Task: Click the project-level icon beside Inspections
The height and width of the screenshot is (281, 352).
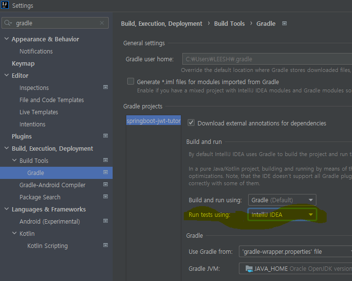Action: point(105,87)
